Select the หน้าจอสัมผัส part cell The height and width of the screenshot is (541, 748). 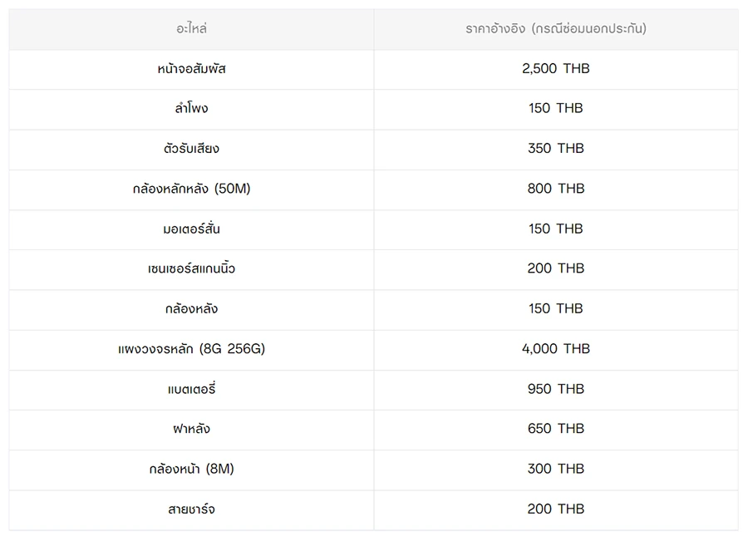[x=191, y=69]
